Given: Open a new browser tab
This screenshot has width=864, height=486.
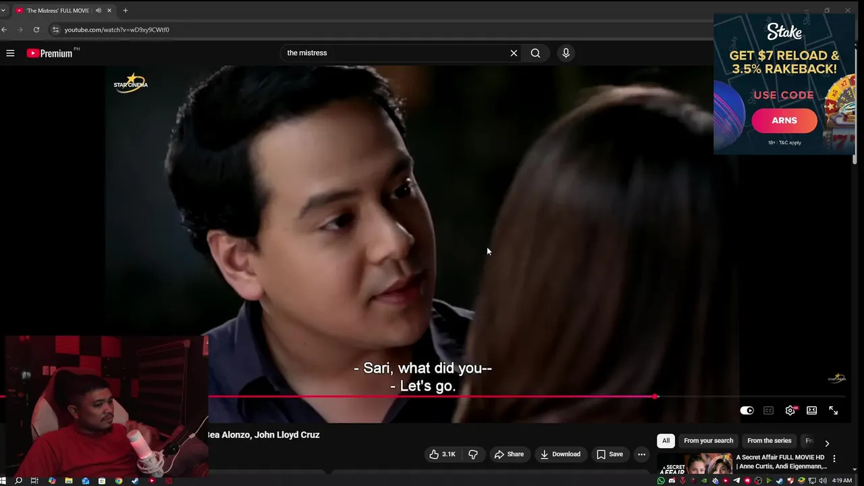Looking at the screenshot, I should [x=125, y=10].
